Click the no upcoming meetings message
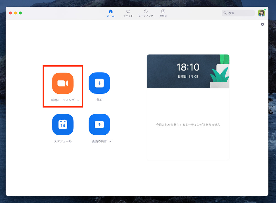The width and height of the screenshot is (276, 203). point(188,125)
